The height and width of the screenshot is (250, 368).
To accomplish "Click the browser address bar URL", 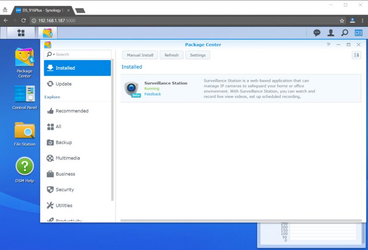I will pyautogui.click(x=57, y=21).
